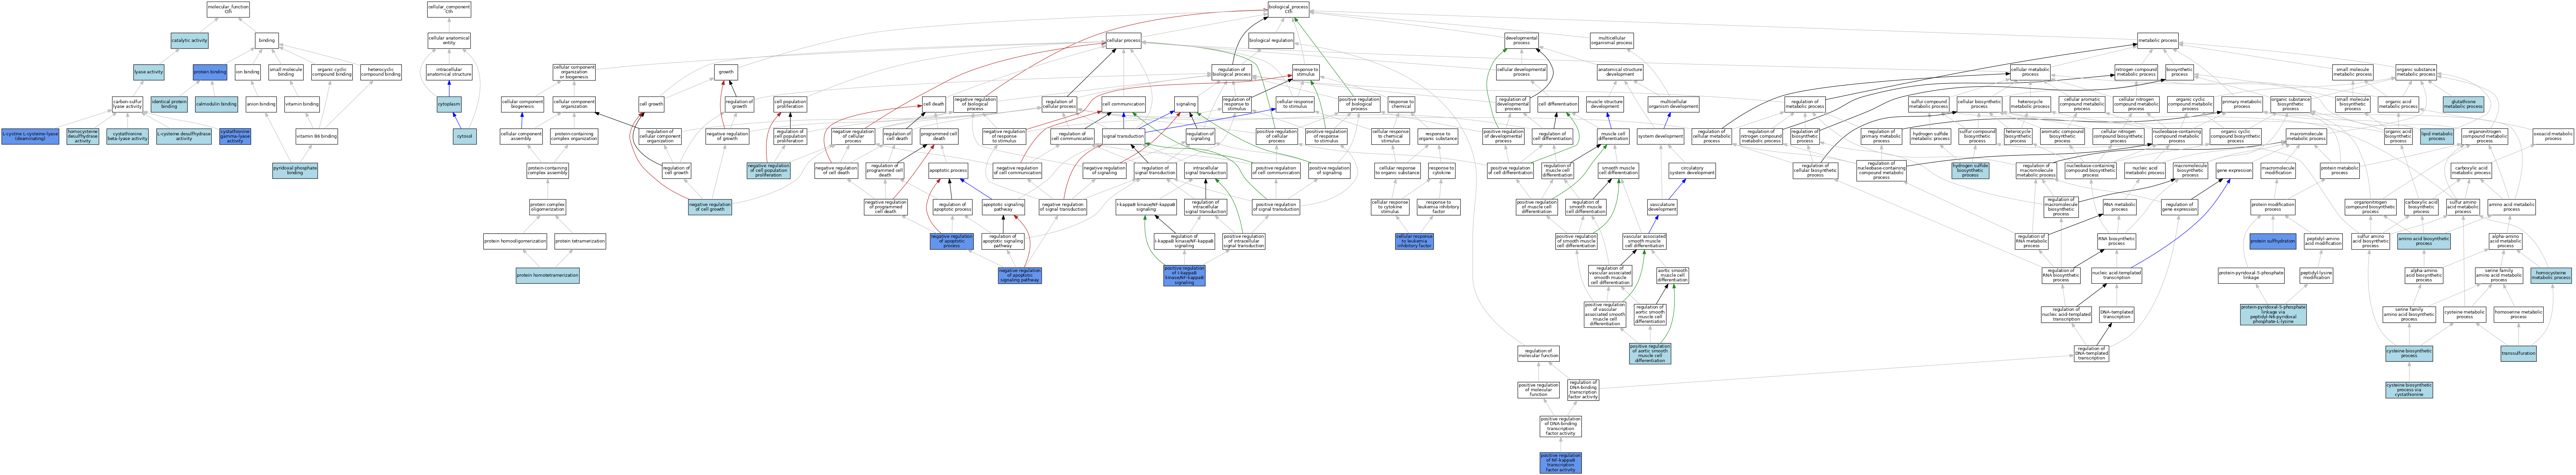The width and height of the screenshot is (2576, 475).
Task: Click the cytoplasm node
Action: click(449, 104)
